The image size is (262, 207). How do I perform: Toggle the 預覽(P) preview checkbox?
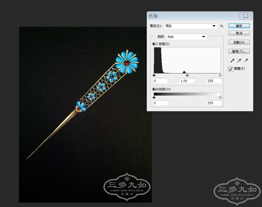231,69
